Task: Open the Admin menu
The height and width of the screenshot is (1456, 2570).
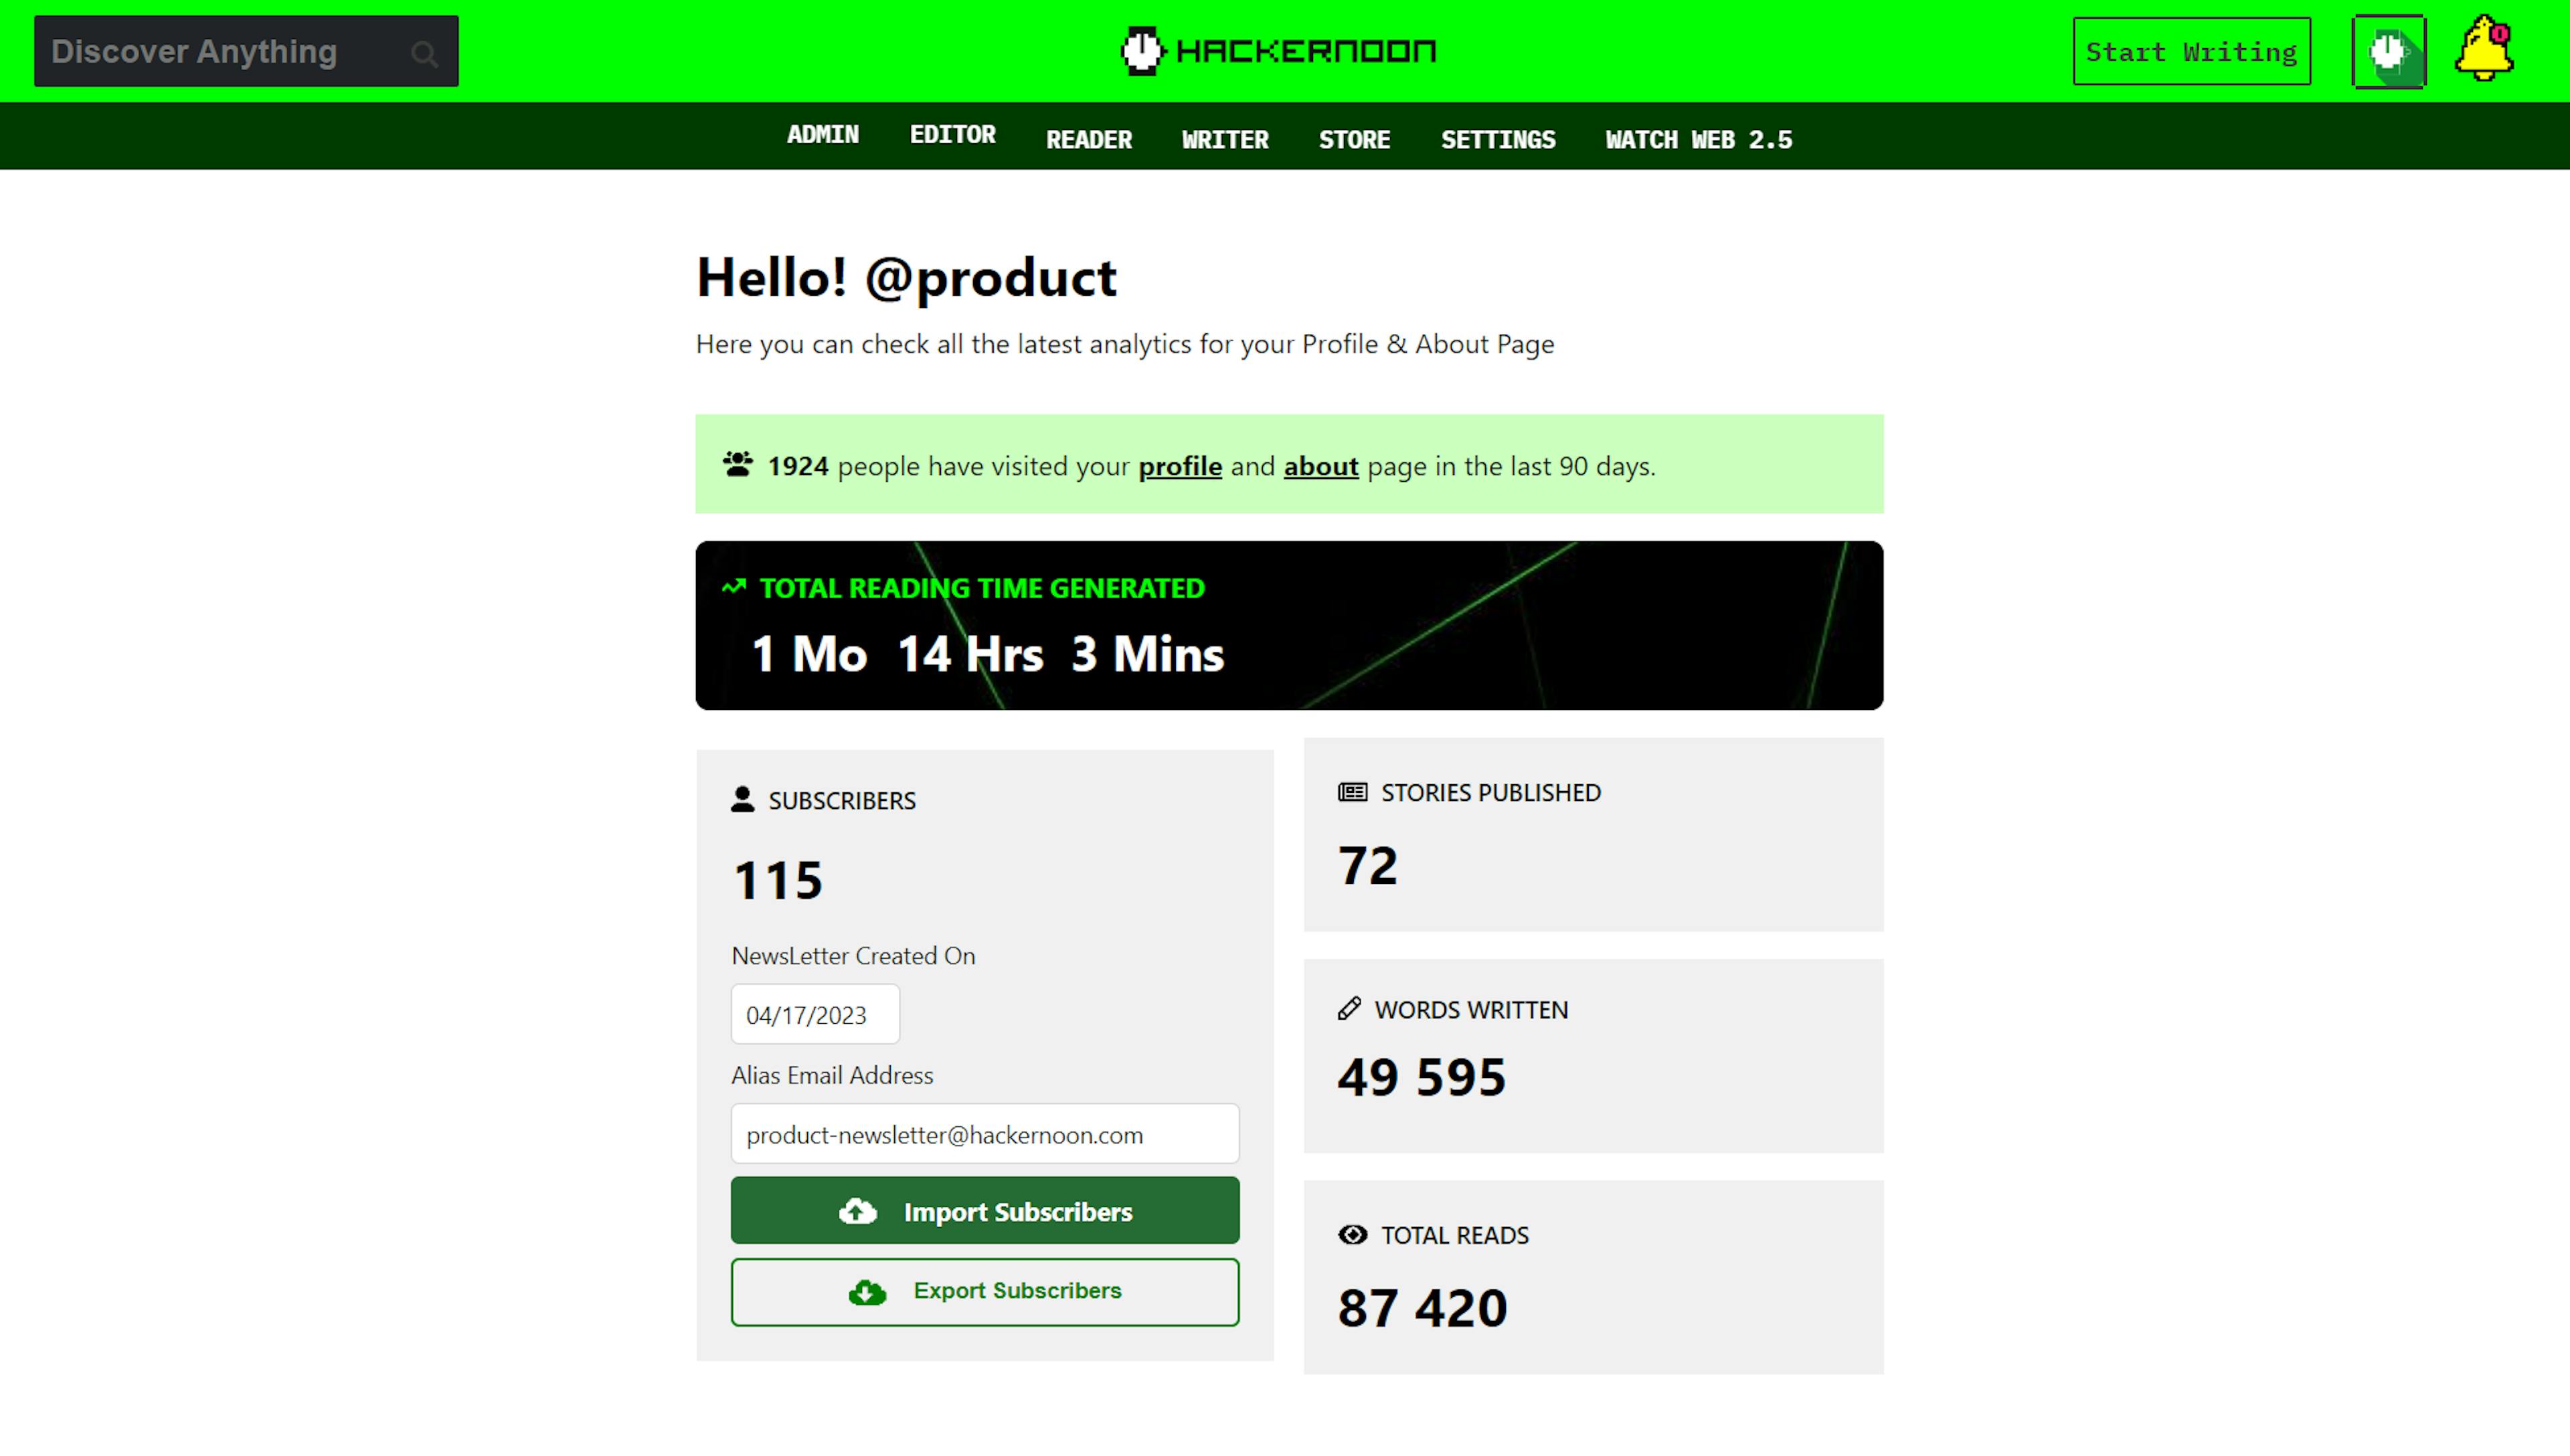Action: [x=822, y=135]
